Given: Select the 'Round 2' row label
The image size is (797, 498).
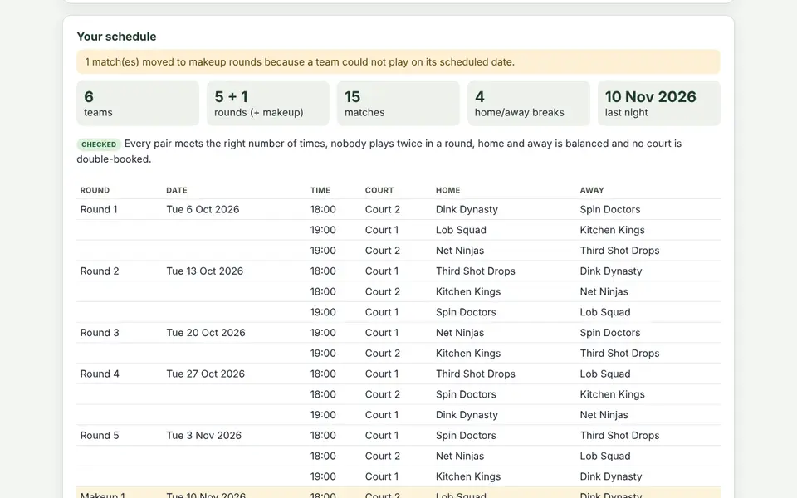Looking at the screenshot, I should coord(100,271).
